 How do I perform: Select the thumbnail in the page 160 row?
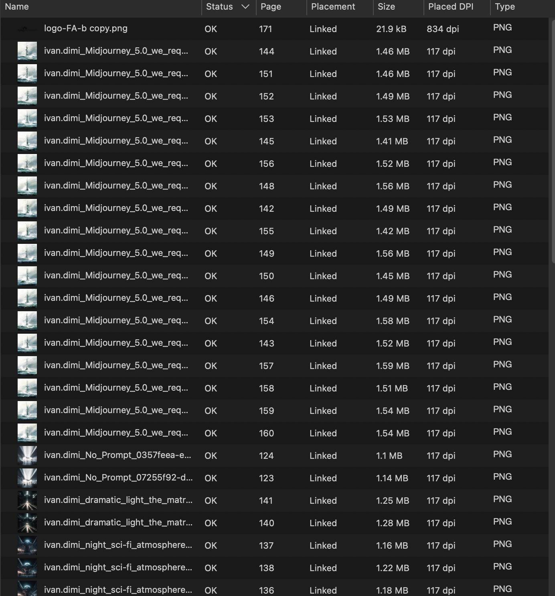(27, 433)
